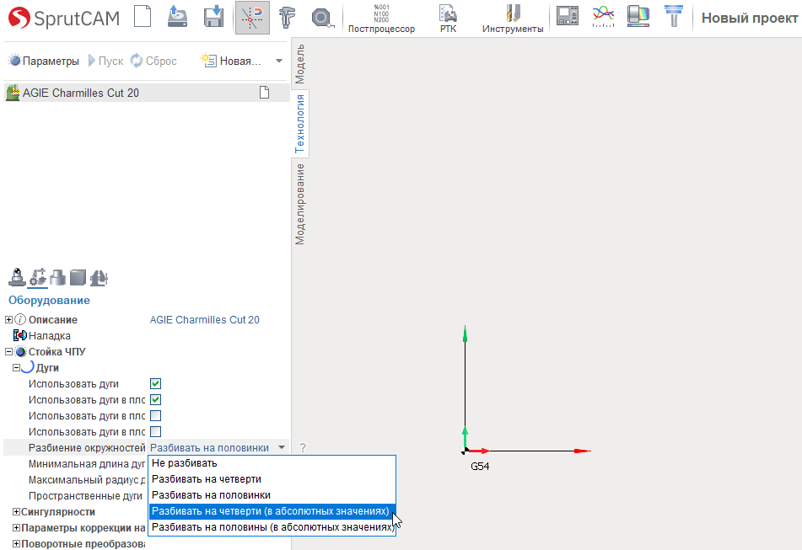This screenshot has width=802, height=550.
Task: Click the G54 coordinate system label
Action: click(480, 467)
